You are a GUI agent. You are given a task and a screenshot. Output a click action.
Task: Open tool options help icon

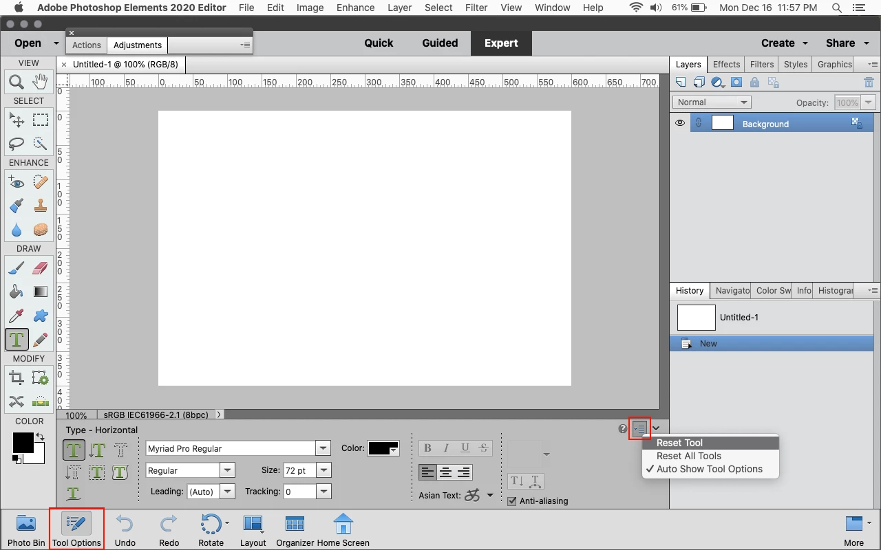click(623, 428)
